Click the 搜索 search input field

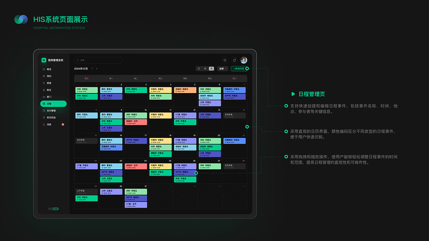coord(98,60)
